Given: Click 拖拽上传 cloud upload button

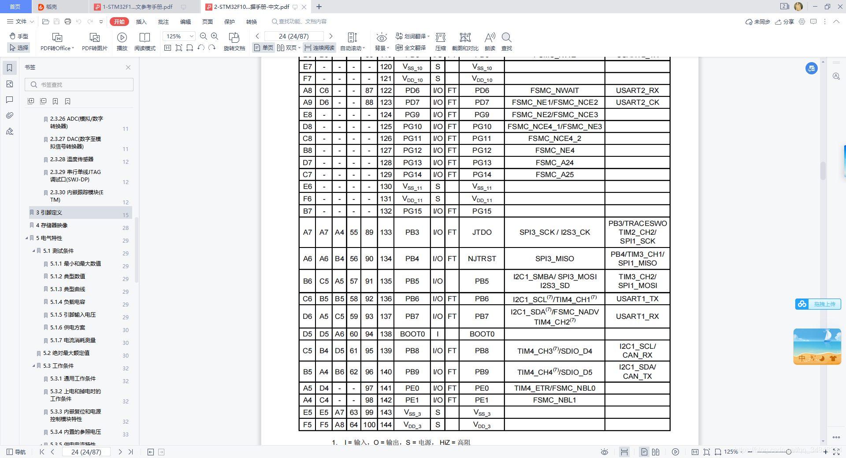Looking at the screenshot, I should click(818, 304).
